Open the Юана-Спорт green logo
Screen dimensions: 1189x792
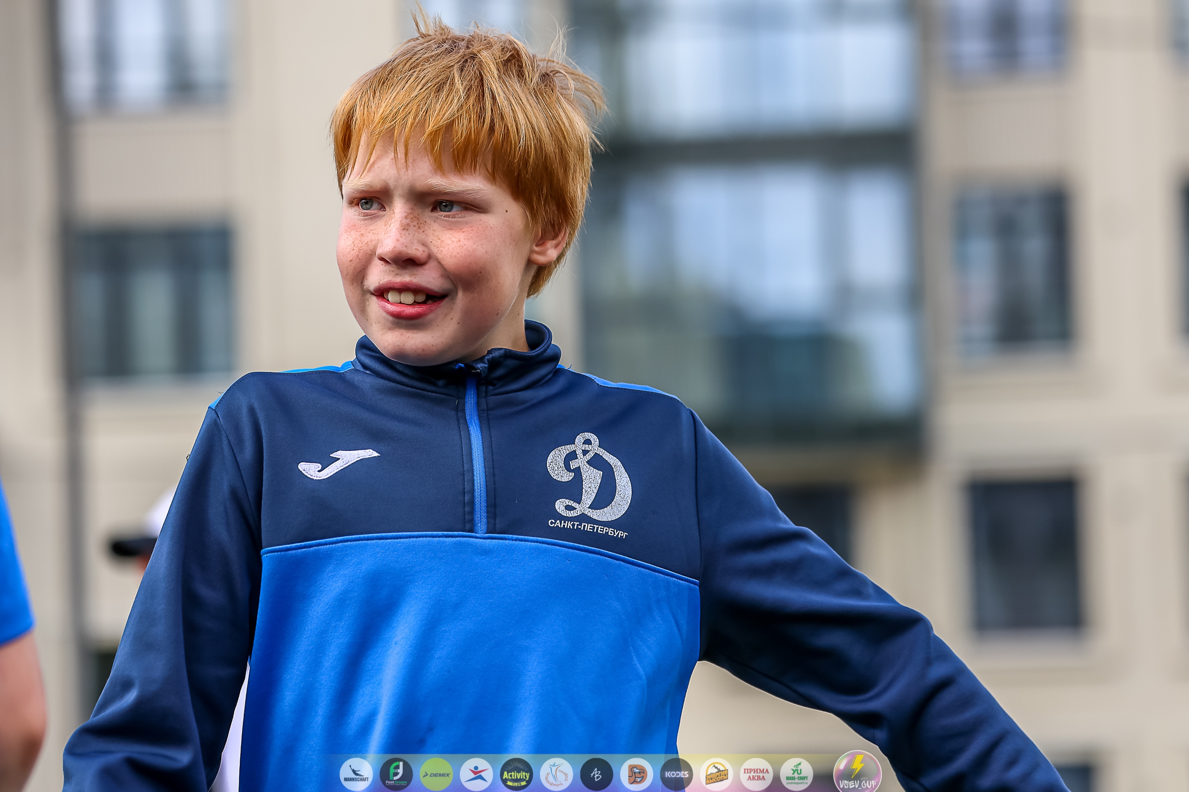tap(797, 774)
